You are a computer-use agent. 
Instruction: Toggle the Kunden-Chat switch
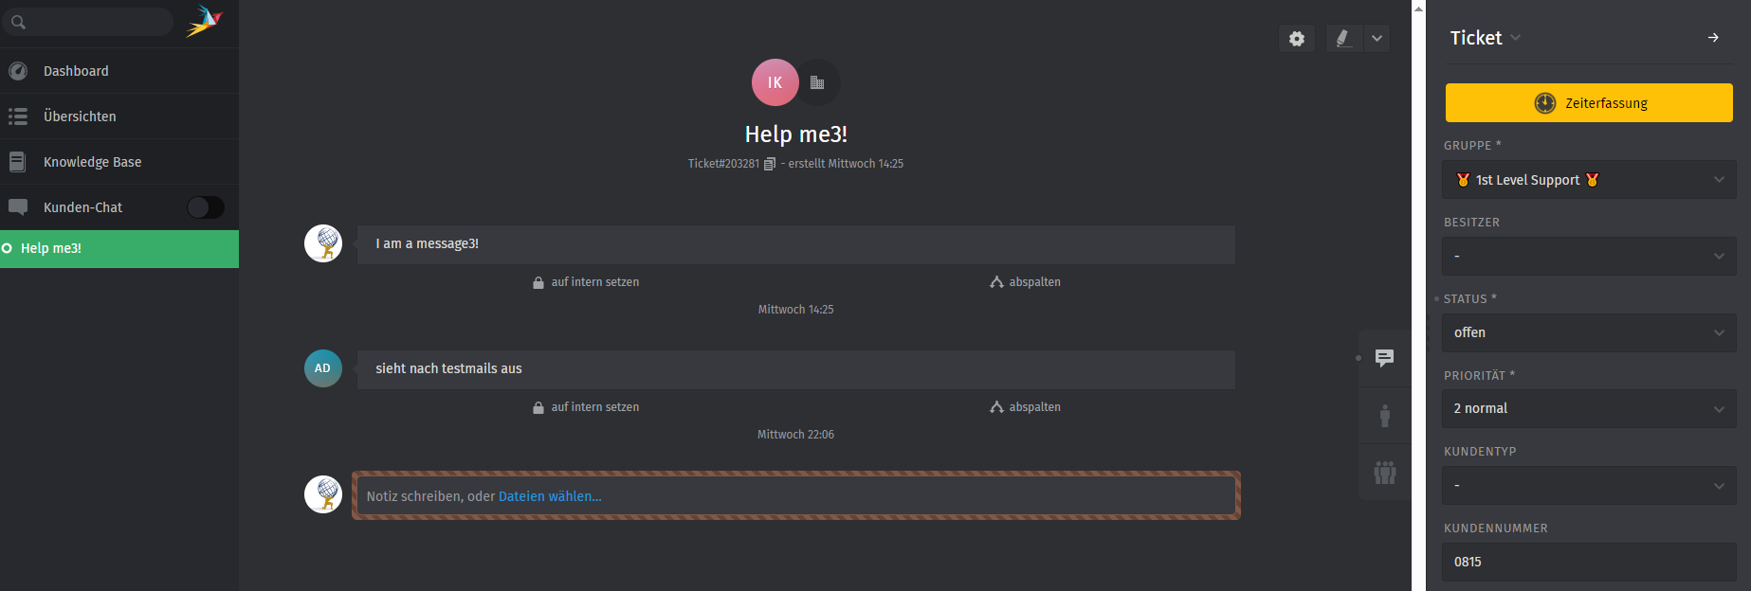pos(205,207)
